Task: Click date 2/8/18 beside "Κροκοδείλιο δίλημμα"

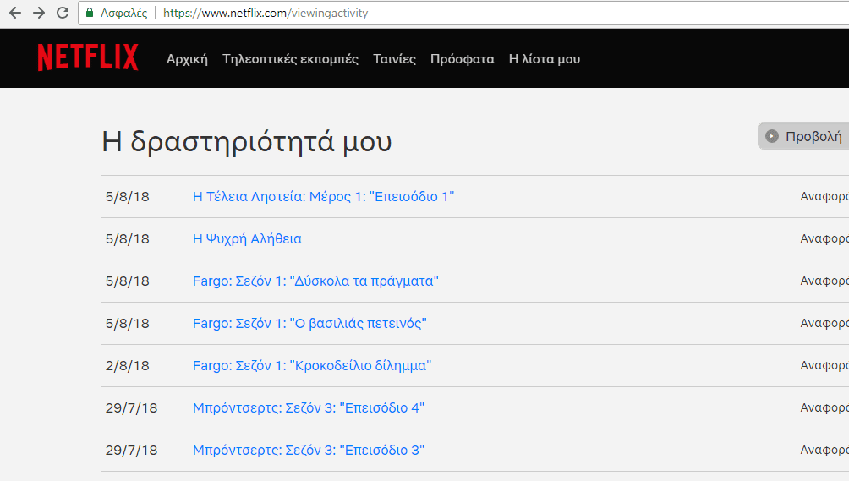Action: coord(127,365)
